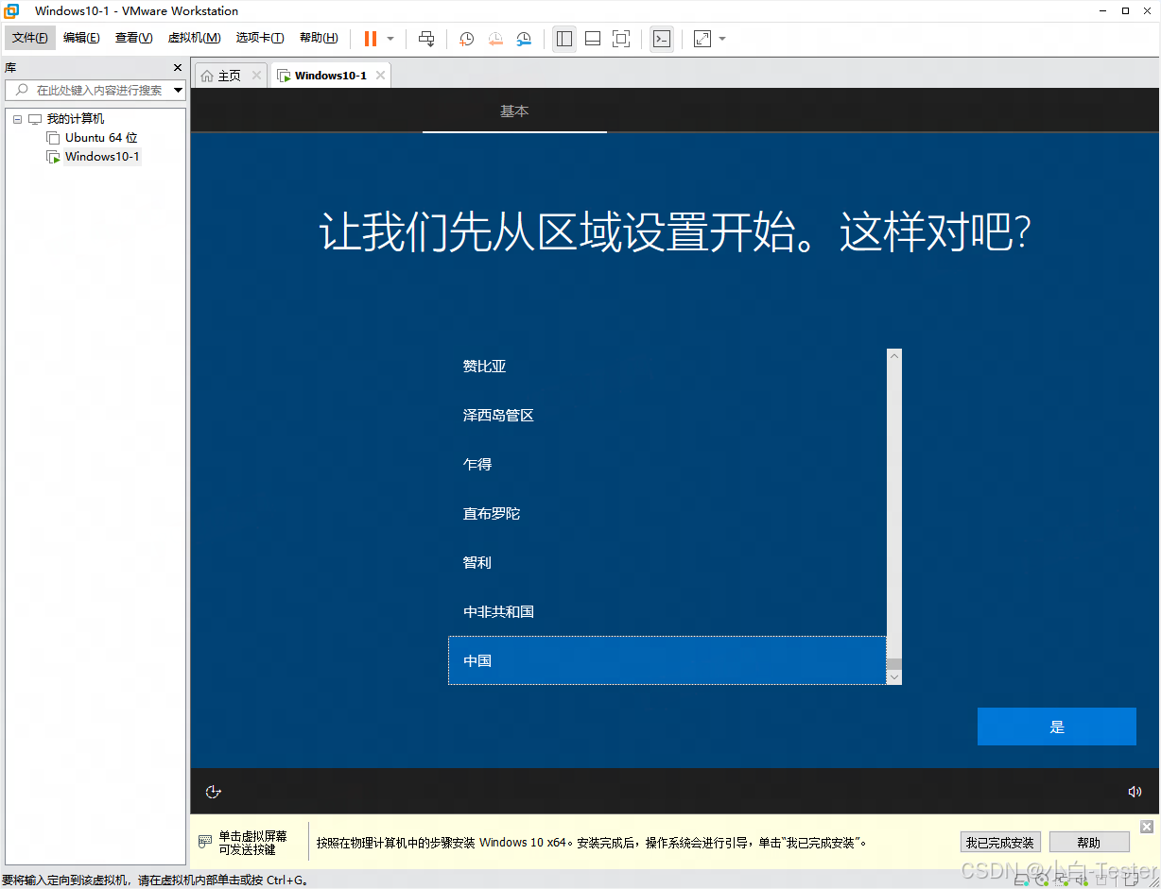
Task: Select 中国 in the region list
Action: (x=667, y=660)
